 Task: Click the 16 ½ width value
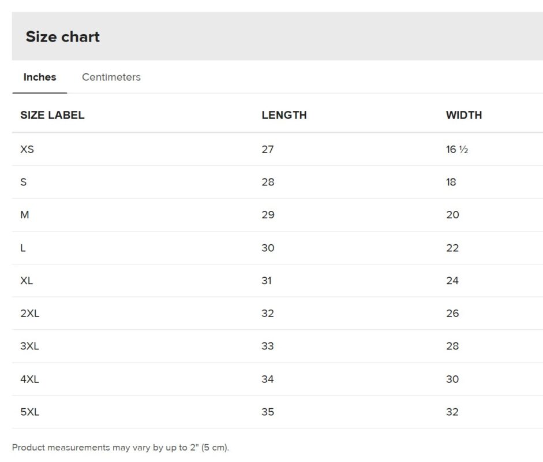coord(456,150)
